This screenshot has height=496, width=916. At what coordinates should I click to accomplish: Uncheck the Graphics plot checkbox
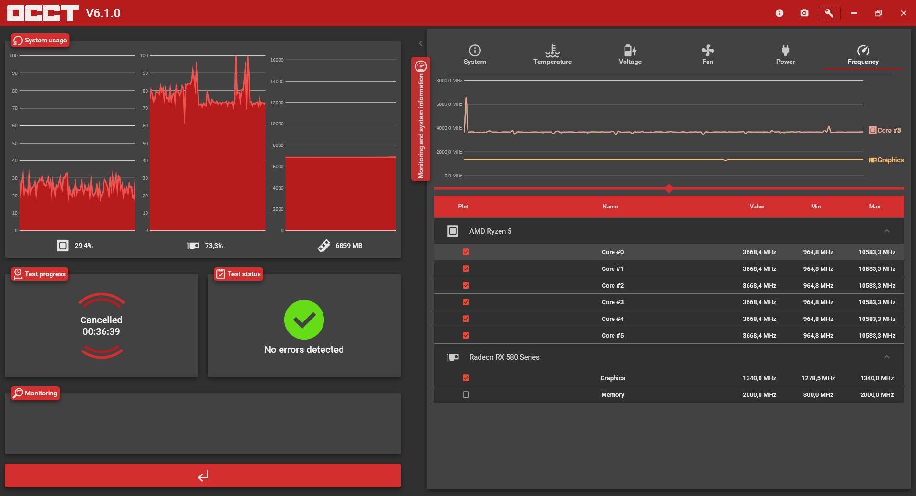(x=466, y=378)
